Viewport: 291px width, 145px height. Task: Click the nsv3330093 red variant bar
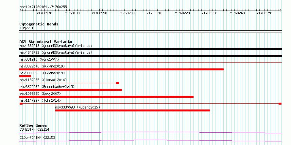[x=132, y=110]
